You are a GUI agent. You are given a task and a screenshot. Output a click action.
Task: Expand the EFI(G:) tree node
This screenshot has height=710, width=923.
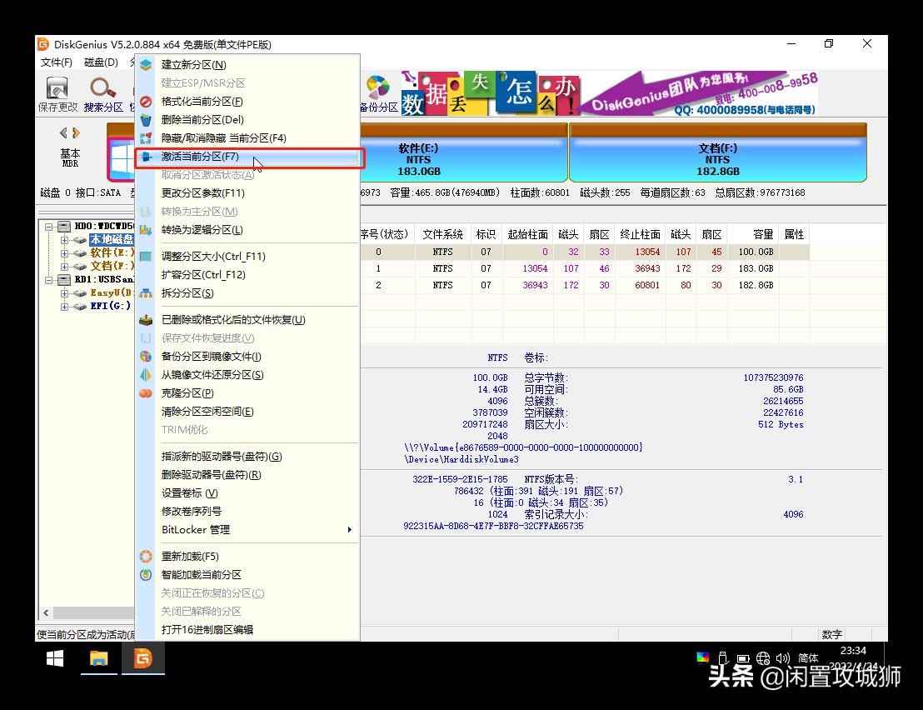62,306
